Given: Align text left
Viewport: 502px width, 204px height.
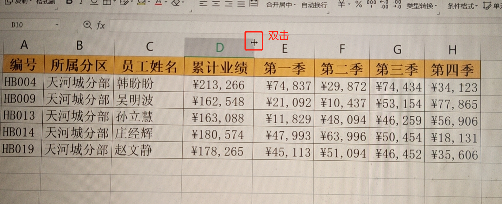Looking at the screenshot, I should [x=203, y=3].
